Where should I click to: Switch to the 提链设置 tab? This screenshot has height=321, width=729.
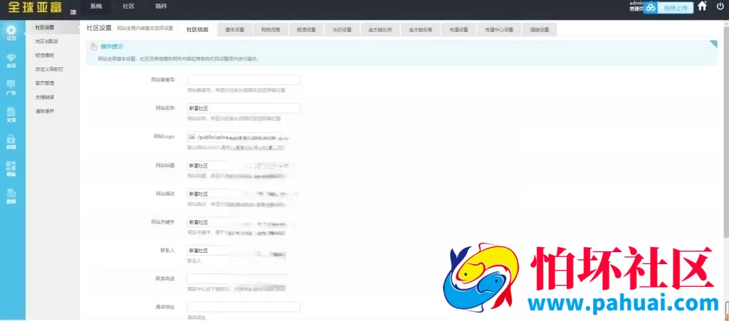coord(540,29)
